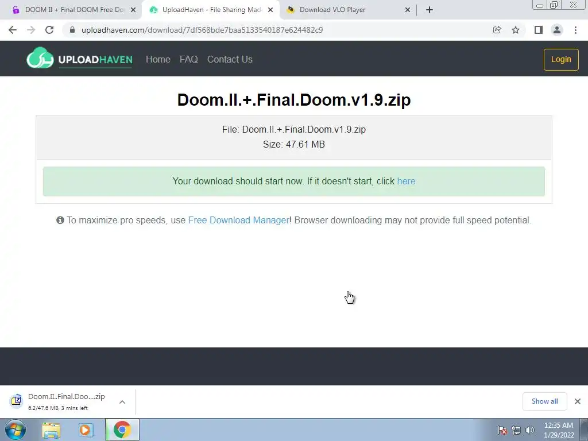Click the Chrome taskbar icon
This screenshot has height=441, width=588.
coord(122,430)
